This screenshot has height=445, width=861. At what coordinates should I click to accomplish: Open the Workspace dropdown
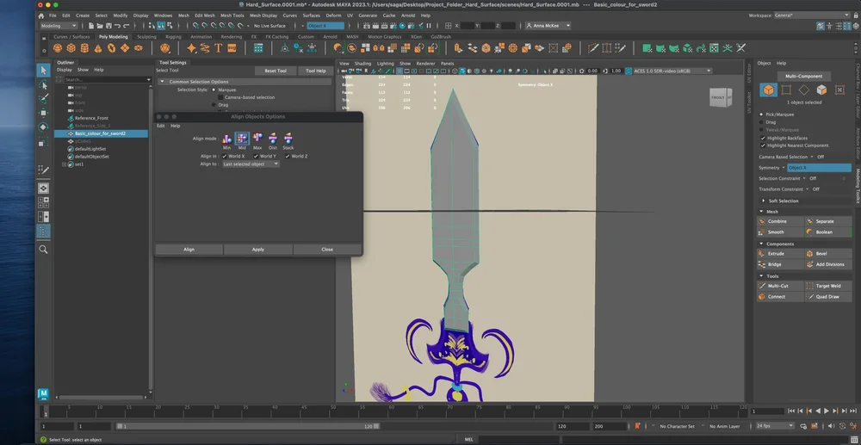tap(810, 15)
